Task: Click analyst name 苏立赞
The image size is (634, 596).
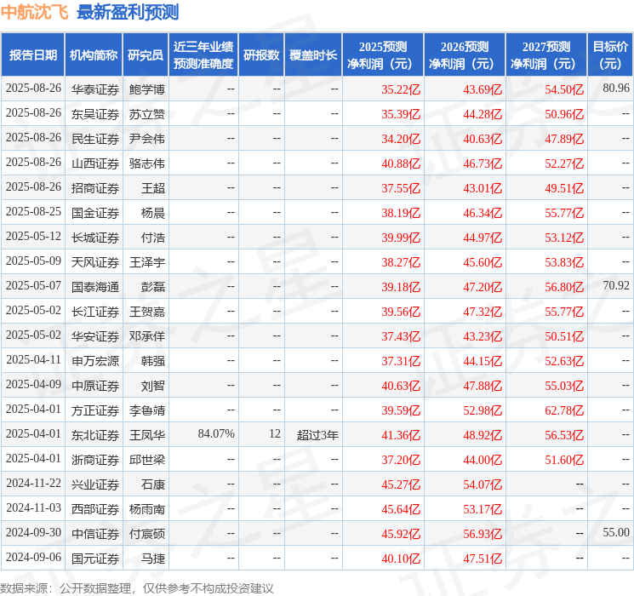Action: [x=146, y=114]
